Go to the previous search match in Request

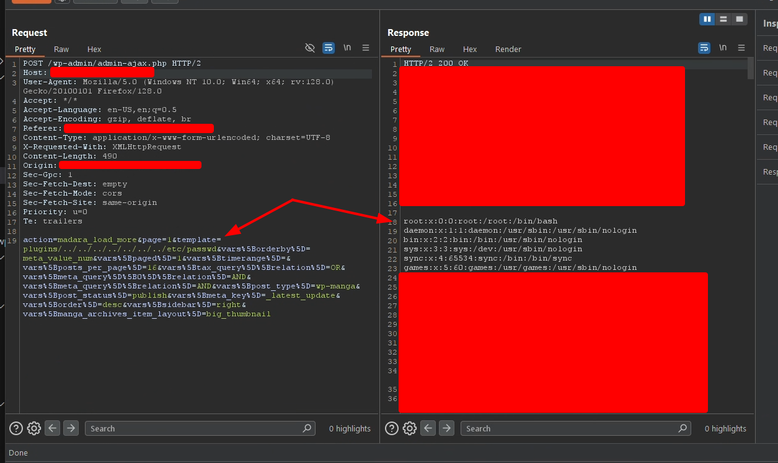point(53,428)
